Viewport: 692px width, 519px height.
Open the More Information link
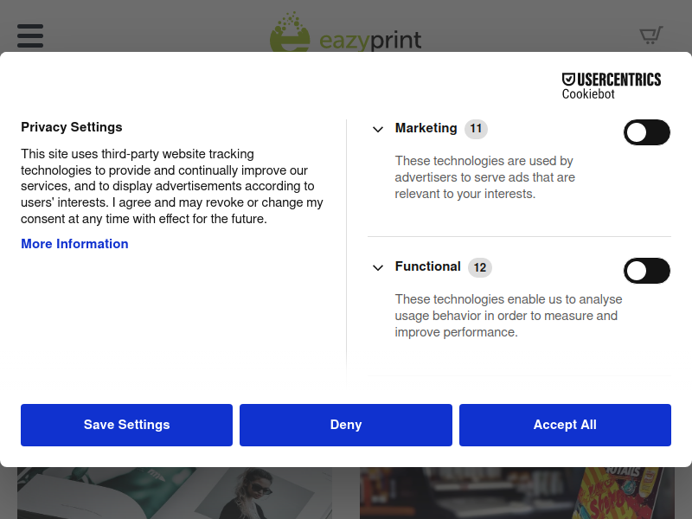74,244
